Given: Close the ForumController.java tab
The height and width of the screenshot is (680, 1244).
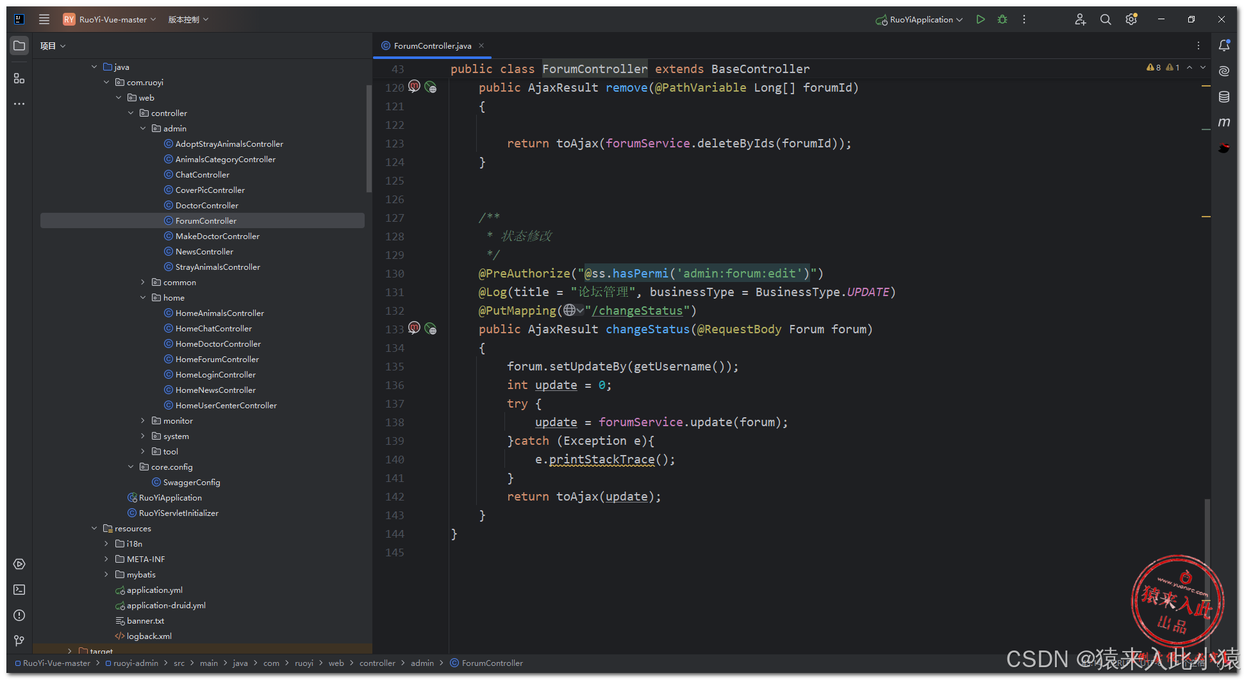Looking at the screenshot, I should click(481, 46).
